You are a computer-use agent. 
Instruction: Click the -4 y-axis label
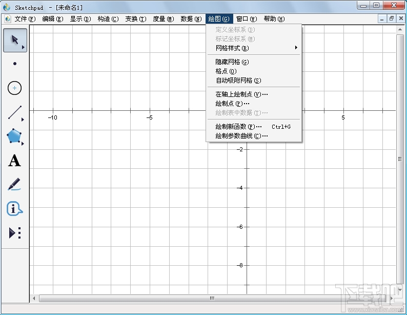point(240,188)
